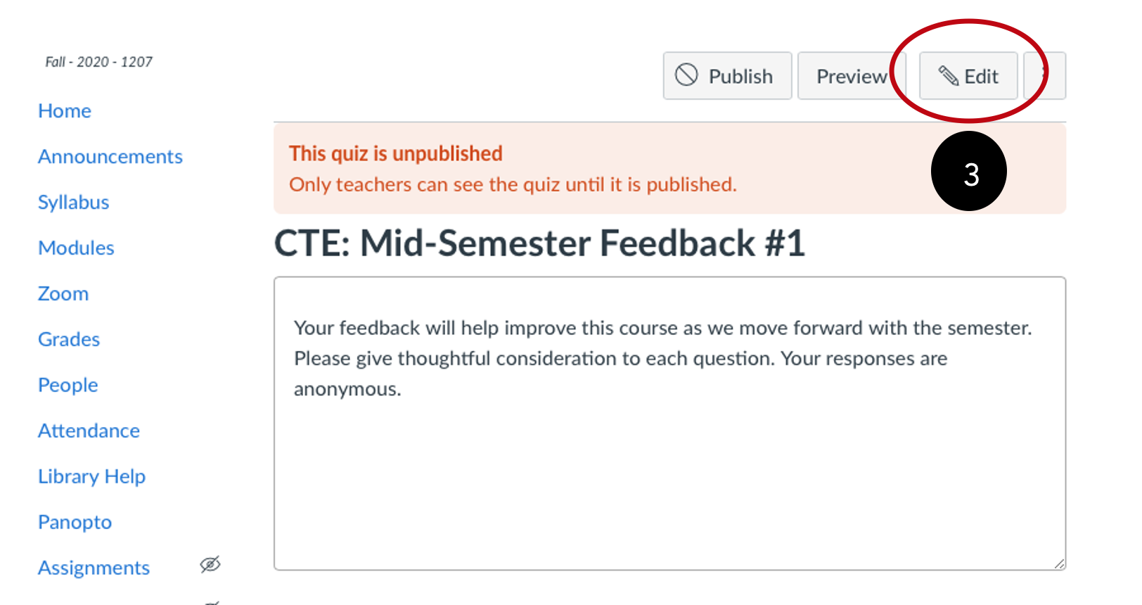Open the more options kebab menu
Image resolution: width=1142 pixels, height=605 pixels.
(x=1045, y=76)
